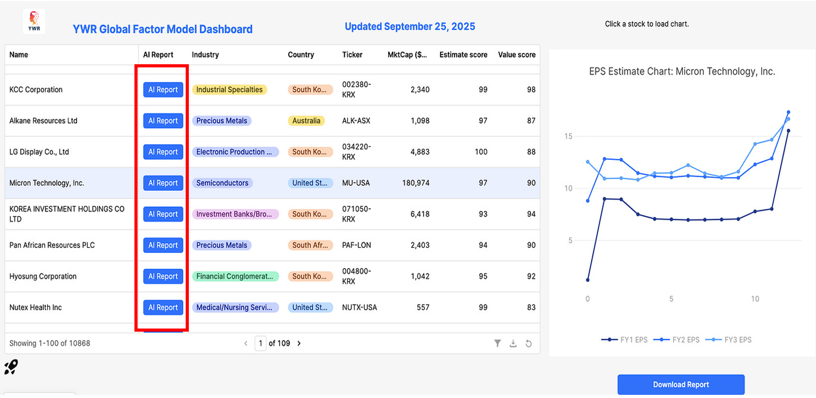Screen dimensions: 816x398
Task: Go to the next page arrow
Action: pyautogui.click(x=299, y=343)
